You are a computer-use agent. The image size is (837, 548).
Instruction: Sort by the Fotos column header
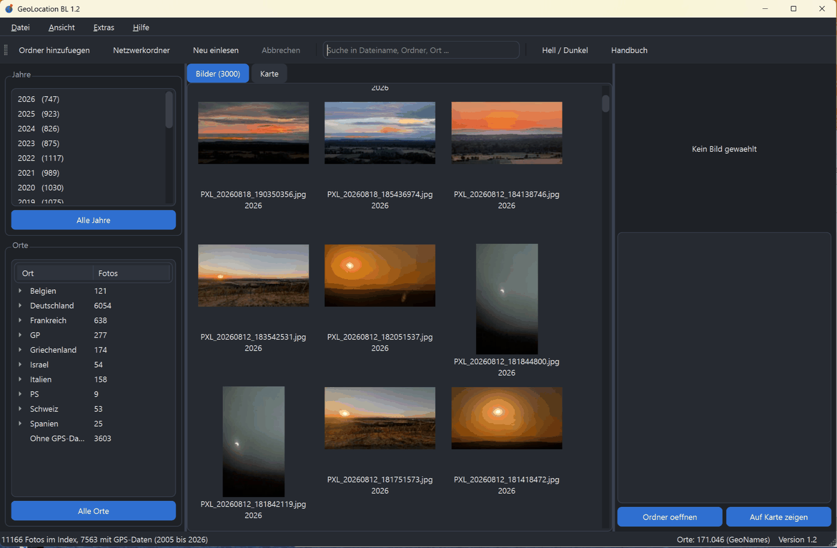pos(132,273)
